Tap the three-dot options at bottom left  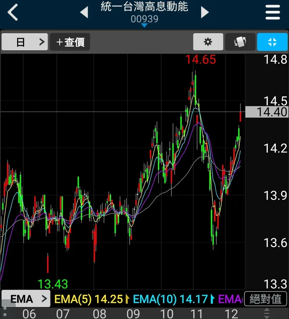[x=5, y=312]
